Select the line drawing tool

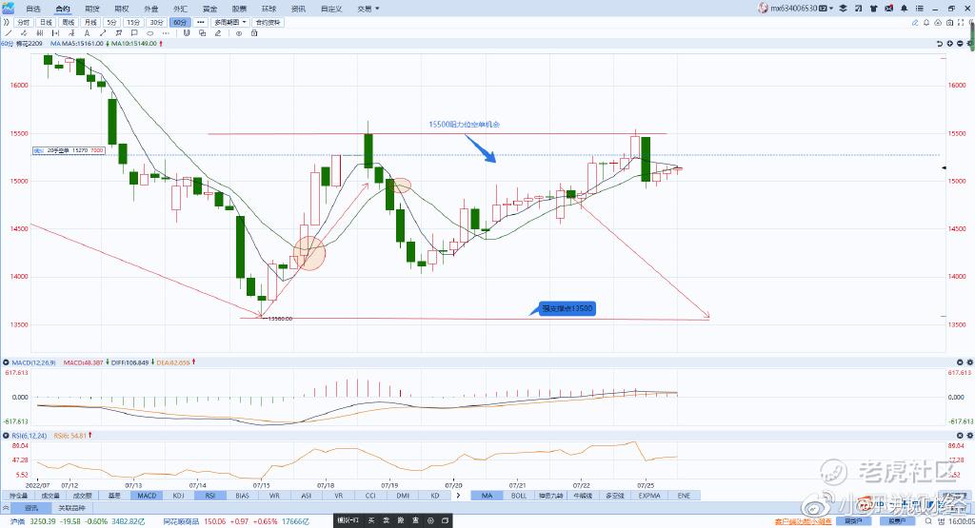[x=9, y=33]
